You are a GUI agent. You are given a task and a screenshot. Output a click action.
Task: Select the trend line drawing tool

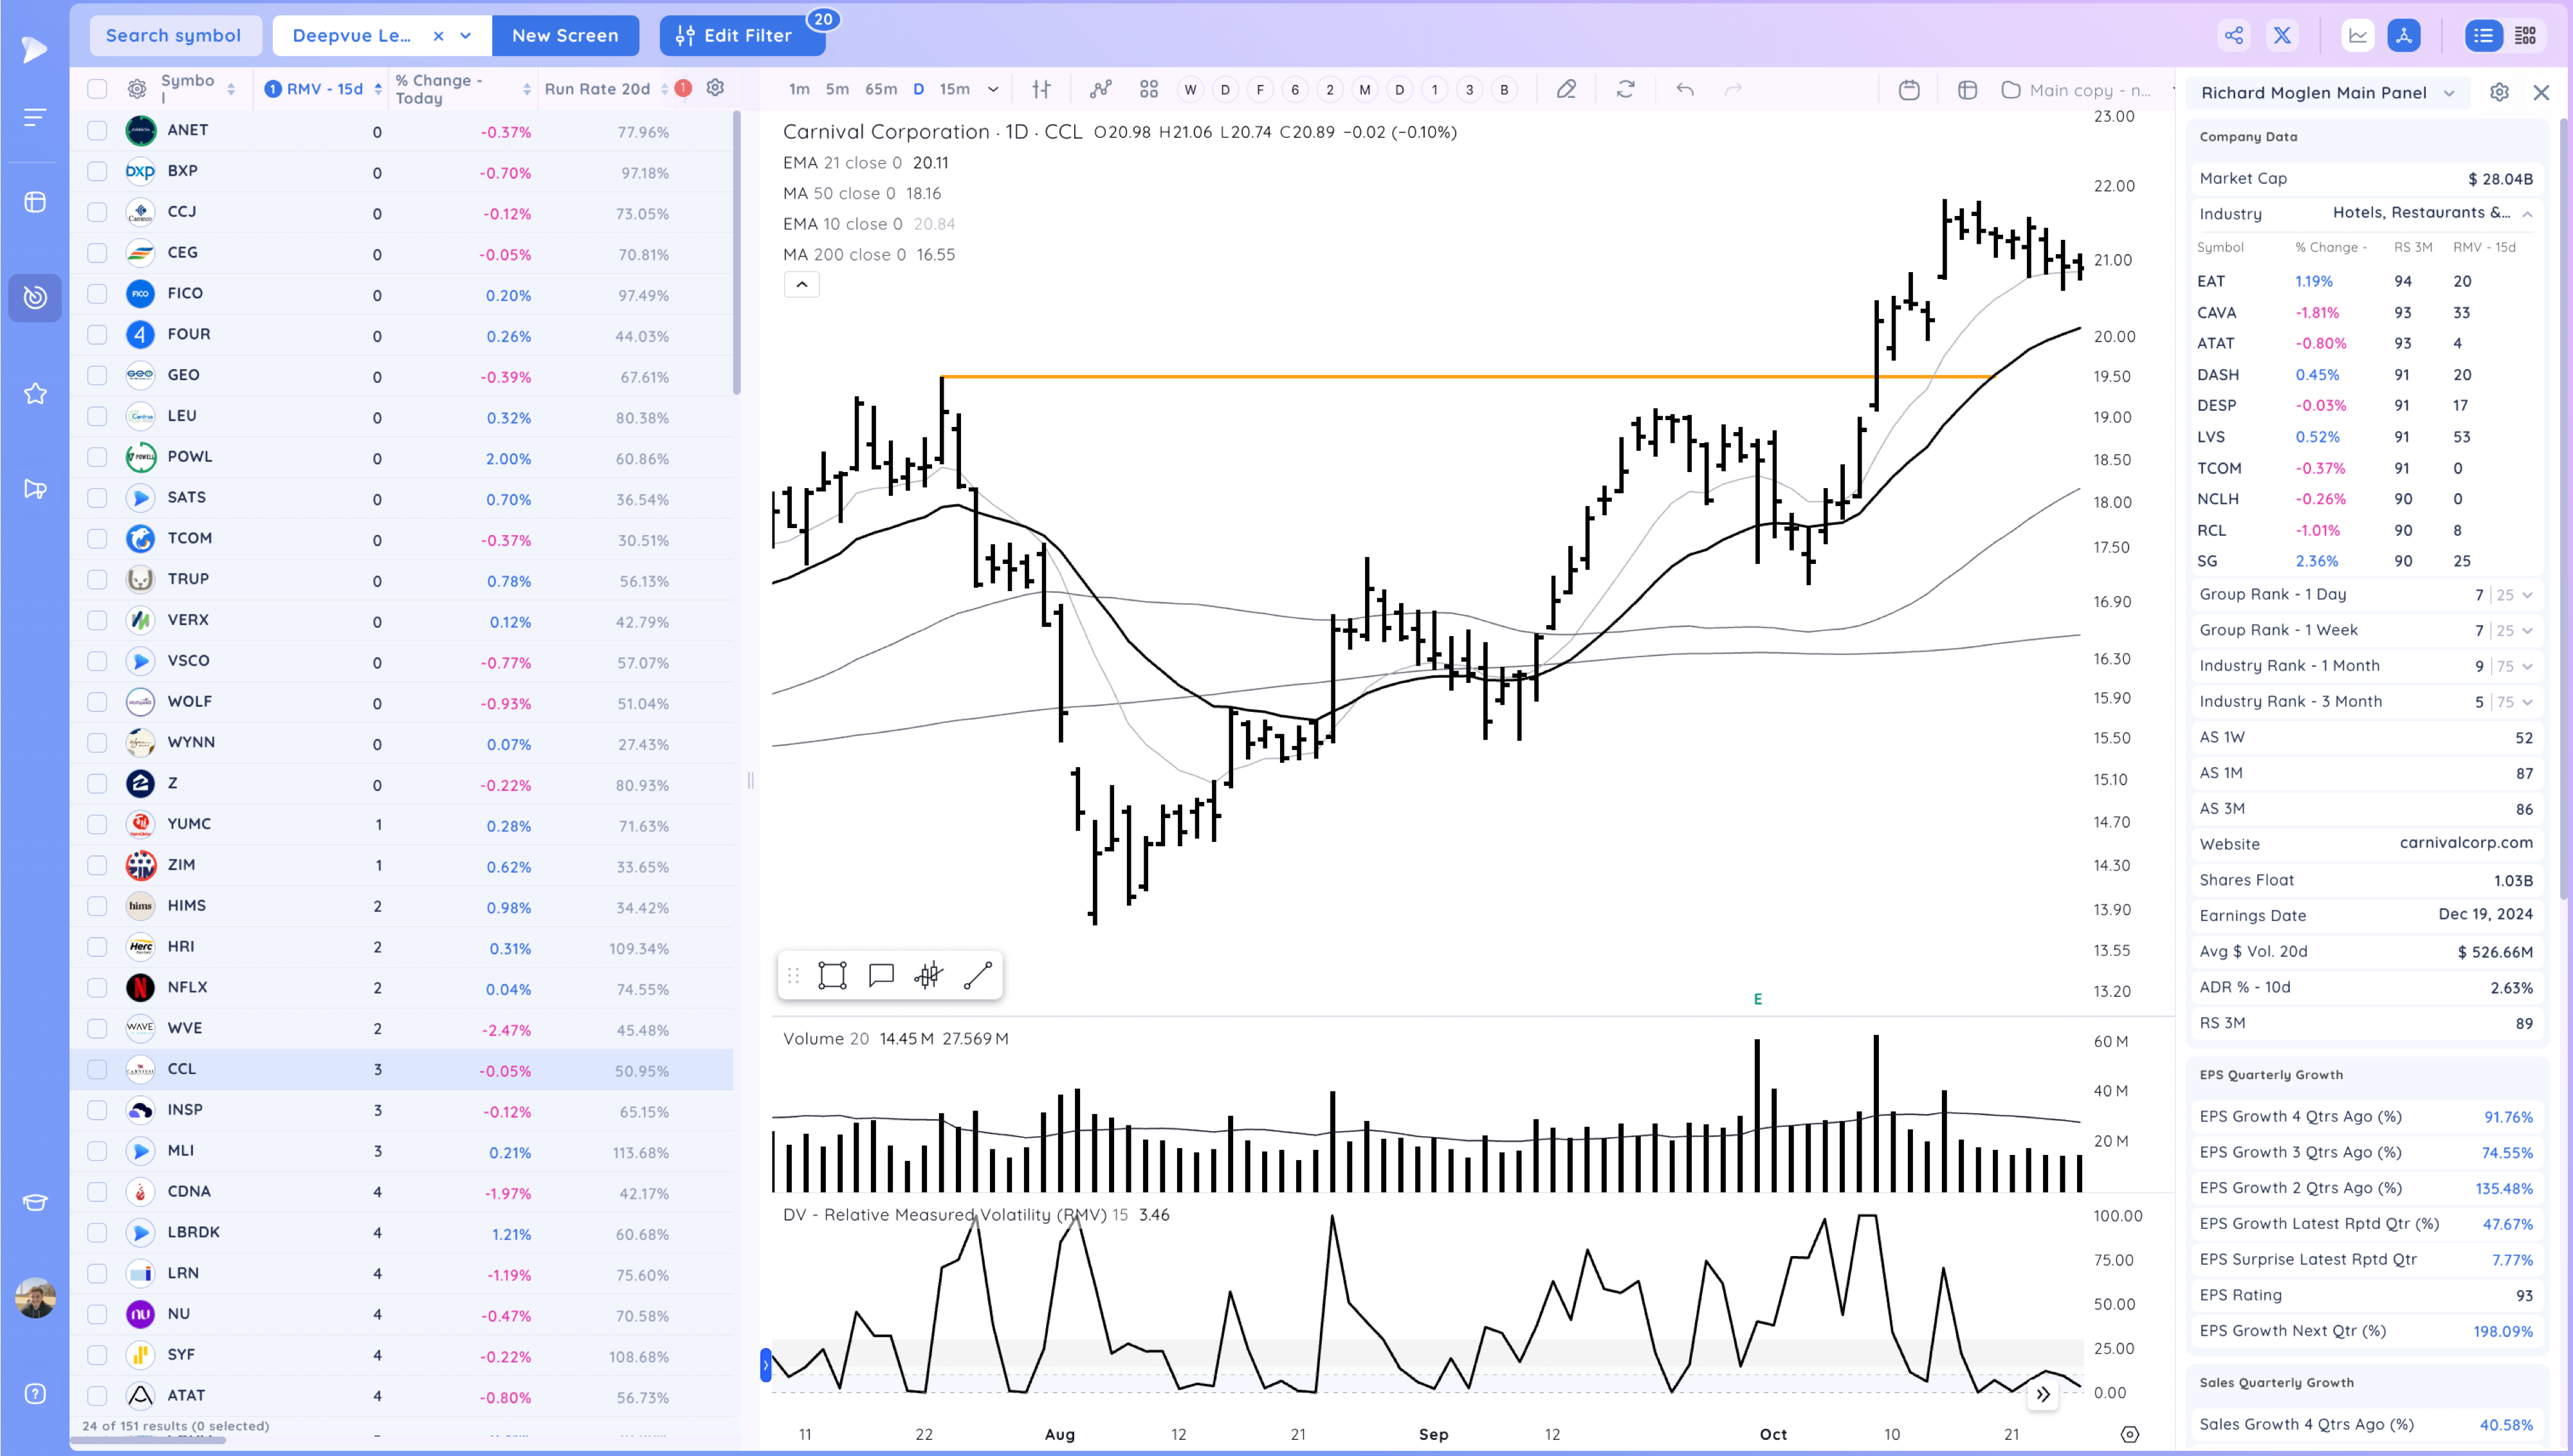pyautogui.click(x=977, y=975)
